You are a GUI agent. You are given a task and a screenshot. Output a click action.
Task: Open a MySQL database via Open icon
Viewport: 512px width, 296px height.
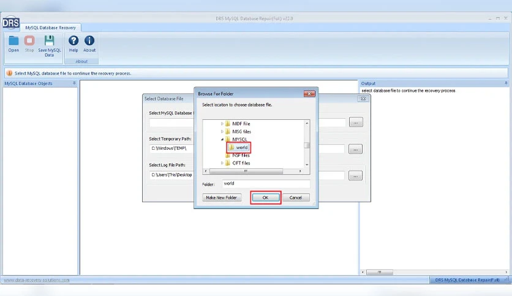point(13,44)
